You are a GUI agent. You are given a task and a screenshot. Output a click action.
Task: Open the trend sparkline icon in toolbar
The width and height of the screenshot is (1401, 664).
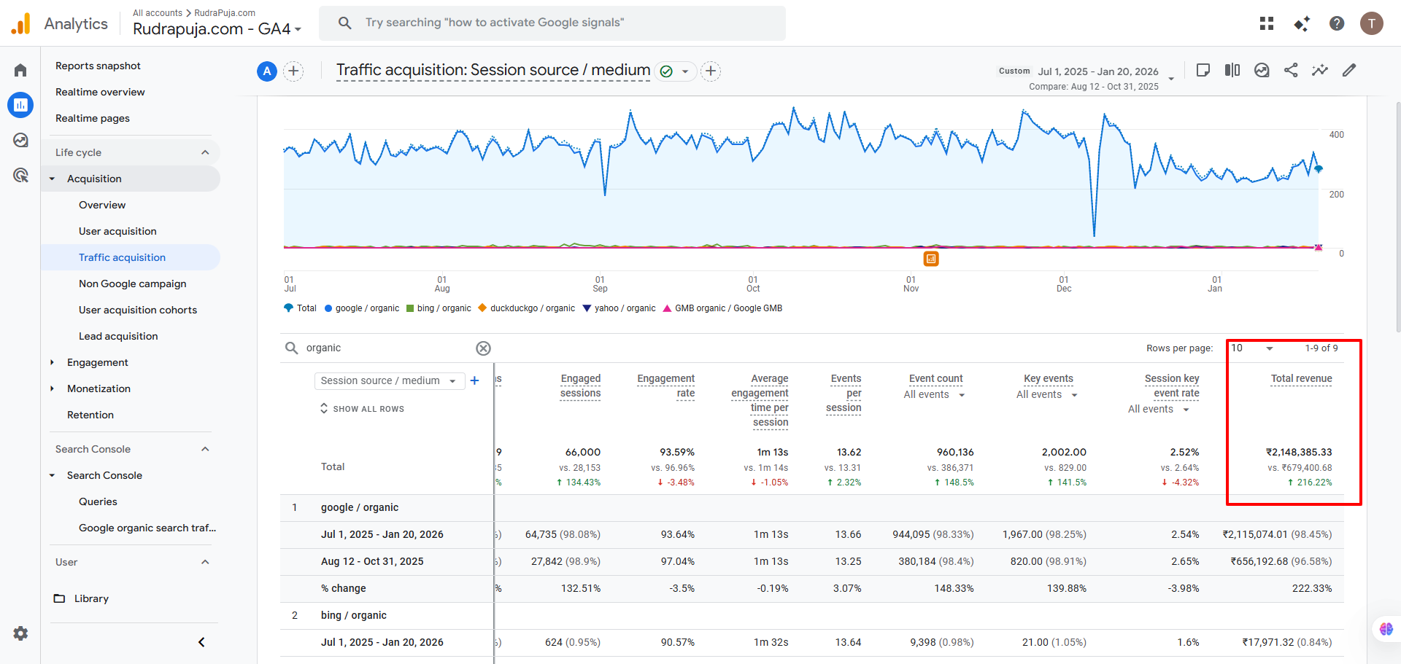1320,70
